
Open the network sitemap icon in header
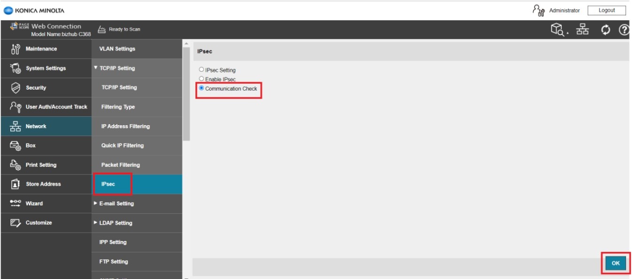click(582, 30)
